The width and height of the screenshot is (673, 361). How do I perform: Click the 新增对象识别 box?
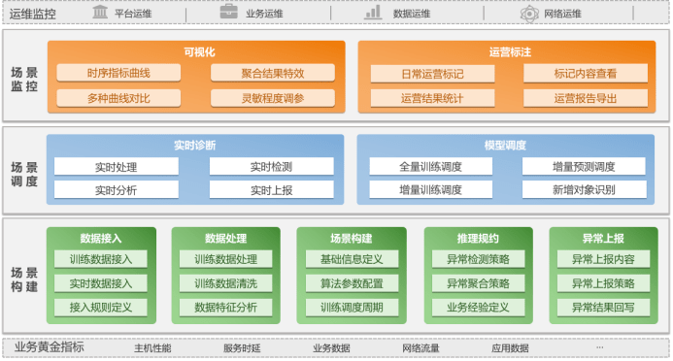tap(585, 189)
